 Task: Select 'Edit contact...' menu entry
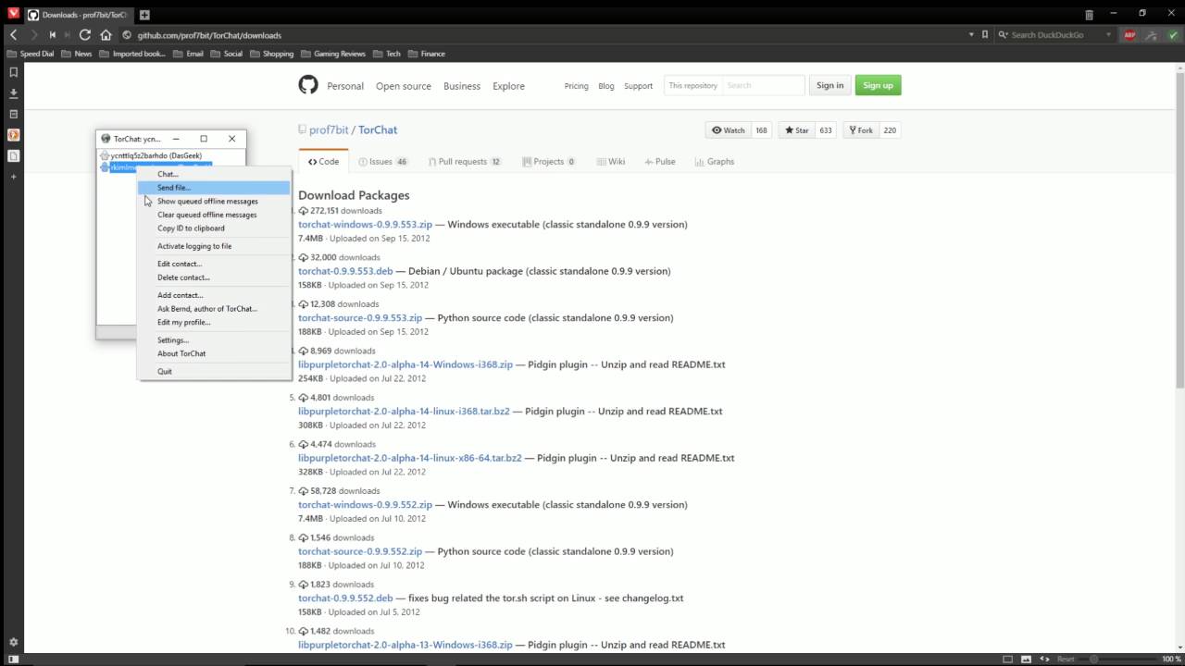pos(214,264)
